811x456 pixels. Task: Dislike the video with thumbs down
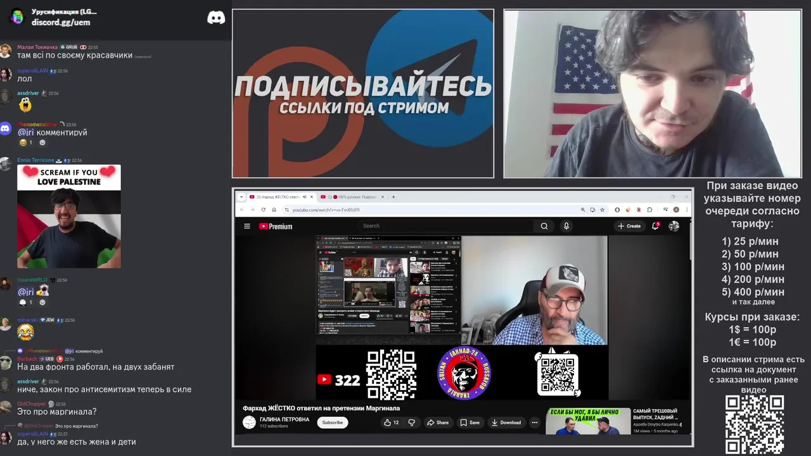click(412, 422)
